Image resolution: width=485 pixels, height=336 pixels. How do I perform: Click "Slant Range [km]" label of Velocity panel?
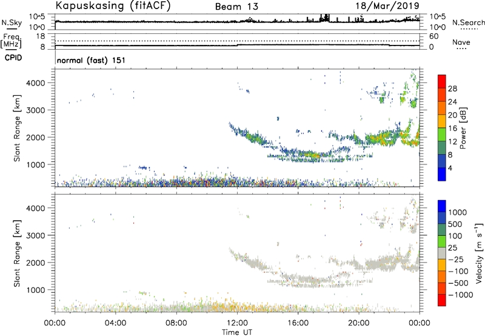[x=18, y=254]
